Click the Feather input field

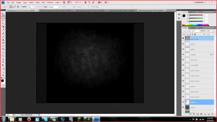[30, 7]
